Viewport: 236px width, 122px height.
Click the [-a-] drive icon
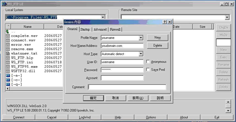[x=8, y=75]
